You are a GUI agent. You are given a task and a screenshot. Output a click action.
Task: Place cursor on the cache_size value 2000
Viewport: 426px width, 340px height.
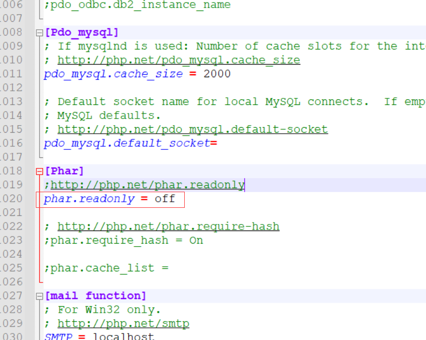[217, 74]
